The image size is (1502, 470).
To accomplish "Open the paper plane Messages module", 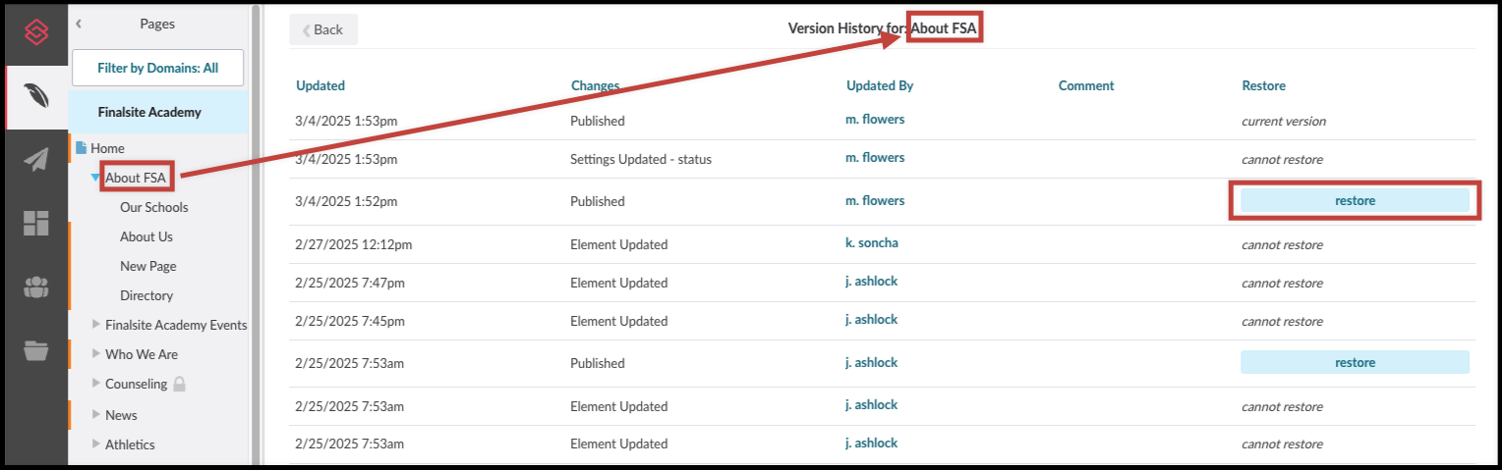I will (36, 161).
